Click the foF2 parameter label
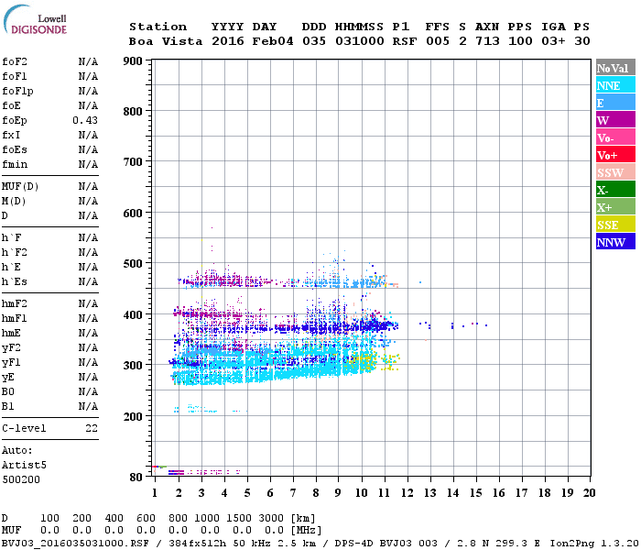The height and width of the screenshot is (550, 641). pyautogui.click(x=15, y=61)
